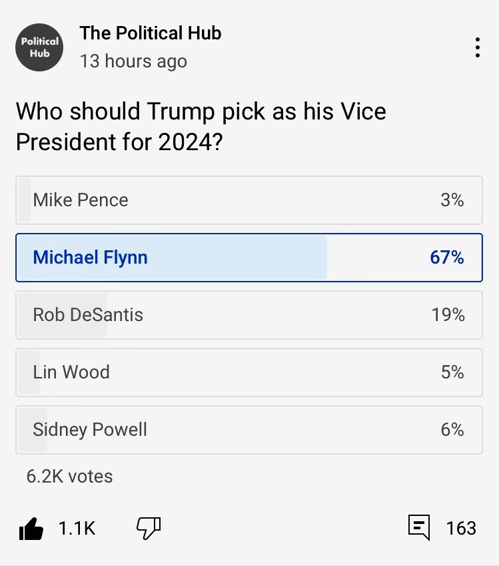The width and height of the screenshot is (499, 566).
Task: Open comments via the comment bubble icon
Action: click(x=418, y=528)
